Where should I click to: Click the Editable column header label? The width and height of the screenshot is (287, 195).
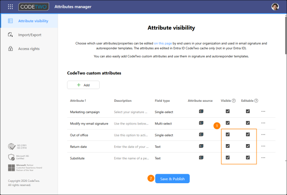click(247, 100)
